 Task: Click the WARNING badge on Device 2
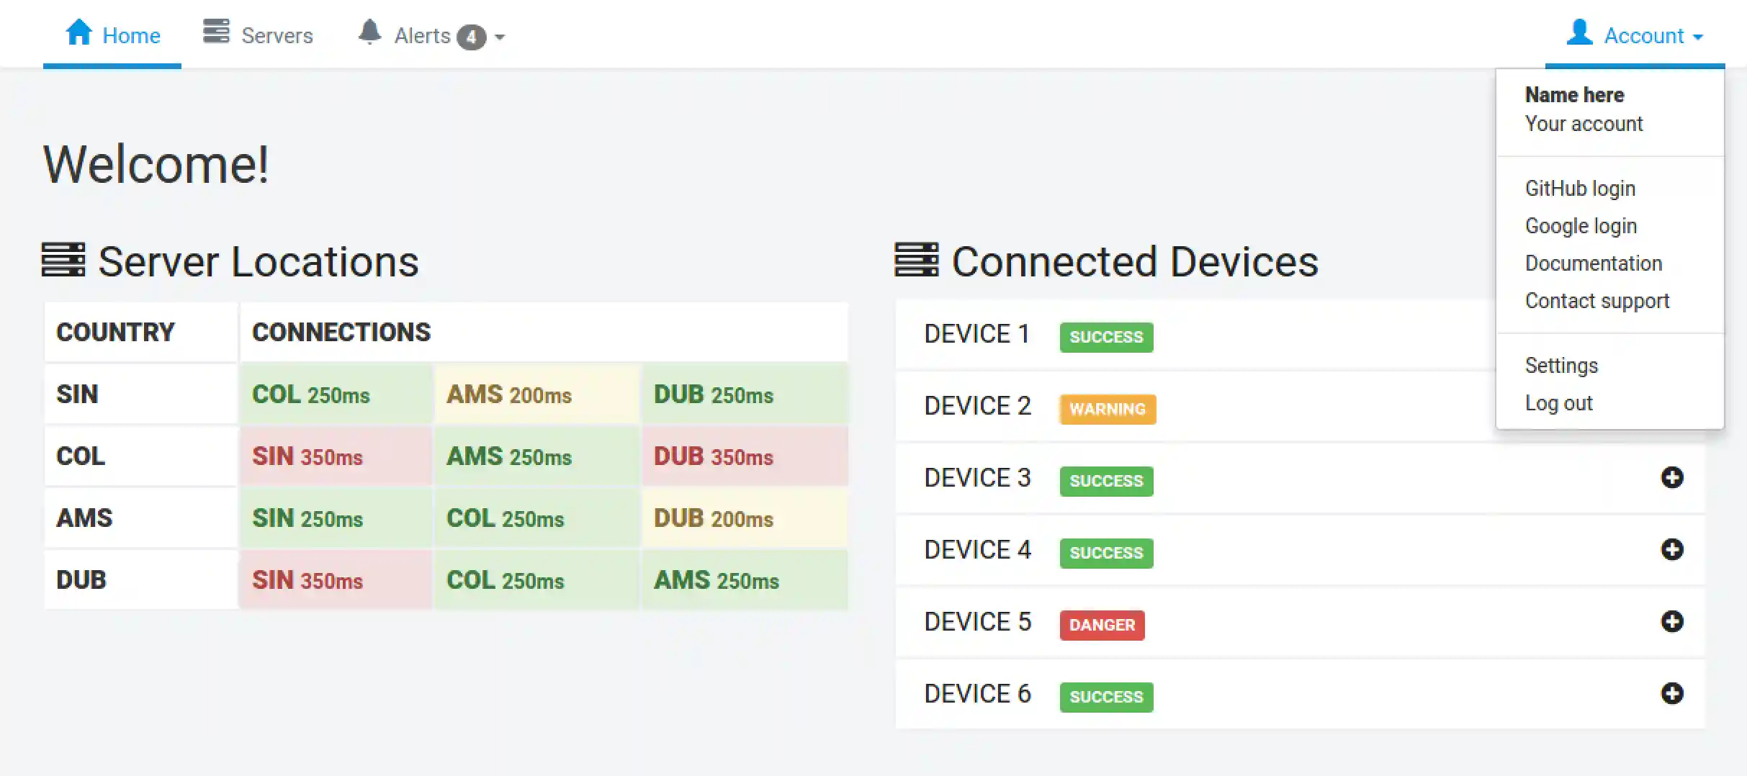coord(1108,410)
